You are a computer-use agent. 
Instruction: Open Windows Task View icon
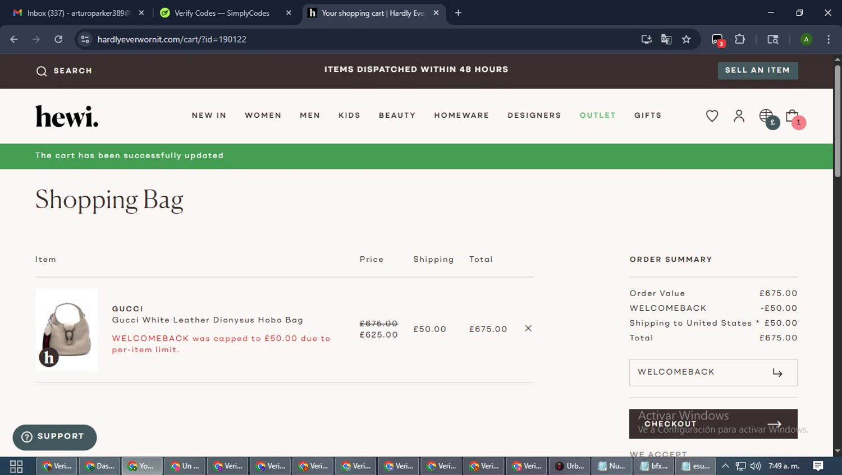click(16, 466)
